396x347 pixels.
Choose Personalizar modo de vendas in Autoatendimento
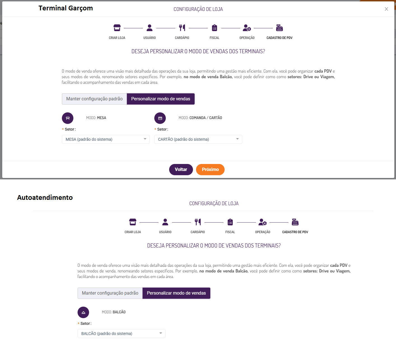pos(176,293)
